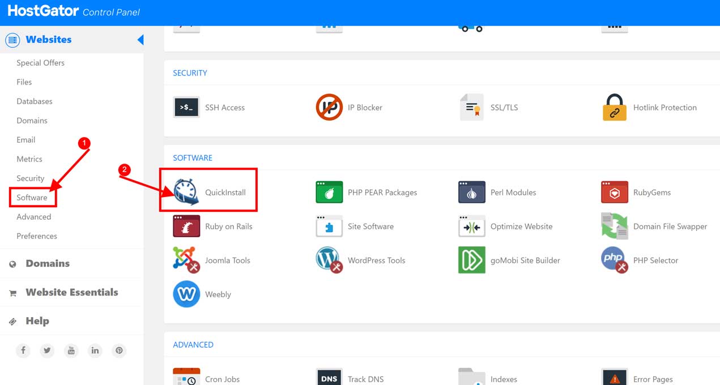The height and width of the screenshot is (385, 720).
Task: Open the YouTube social icon
Action: tap(71, 350)
